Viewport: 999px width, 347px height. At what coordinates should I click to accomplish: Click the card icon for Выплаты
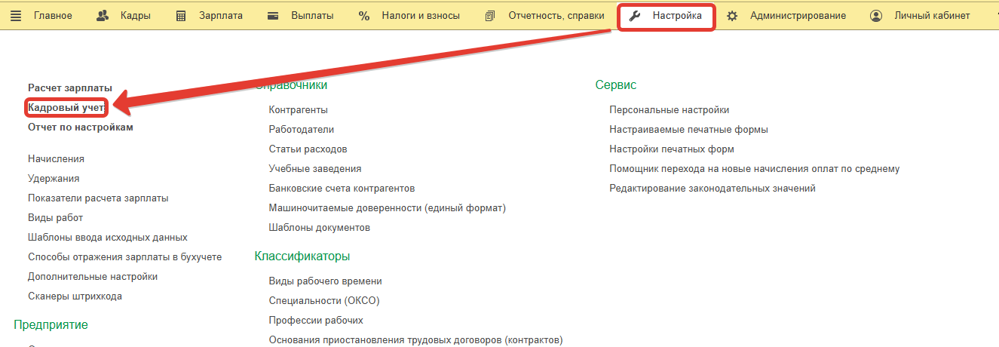(273, 16)
